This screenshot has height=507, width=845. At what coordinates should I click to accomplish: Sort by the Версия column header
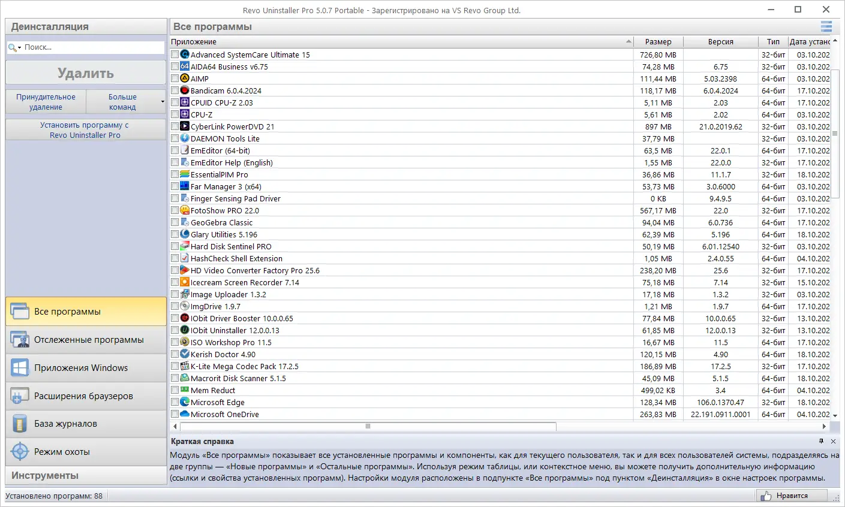(721, 41)
